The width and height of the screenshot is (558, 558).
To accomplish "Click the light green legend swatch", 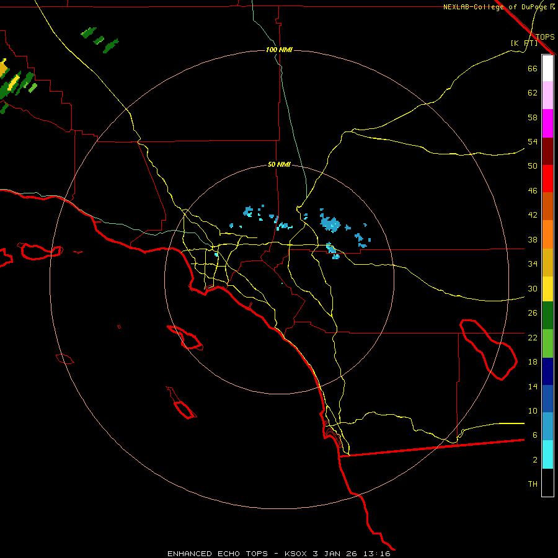I will click(x=547, y=343).
